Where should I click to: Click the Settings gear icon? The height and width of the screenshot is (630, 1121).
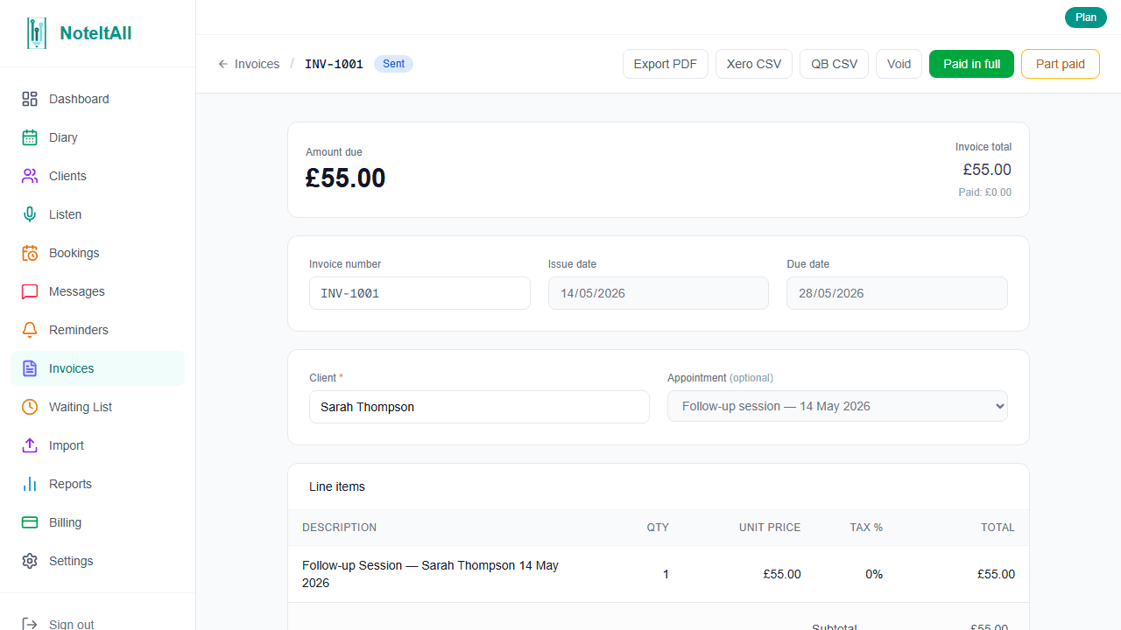(30, 561)
